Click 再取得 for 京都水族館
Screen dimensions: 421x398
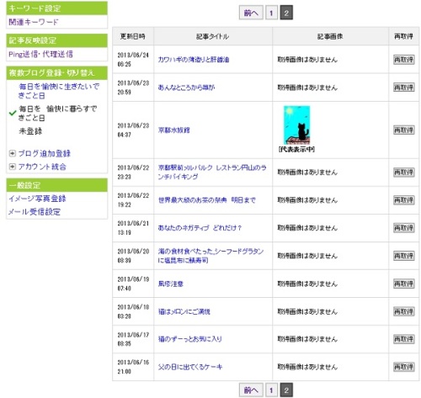pos(403,130)
